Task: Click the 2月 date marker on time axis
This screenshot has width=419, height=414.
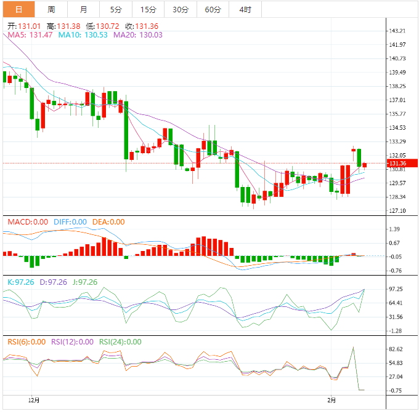Action: (x=332, y=400)
